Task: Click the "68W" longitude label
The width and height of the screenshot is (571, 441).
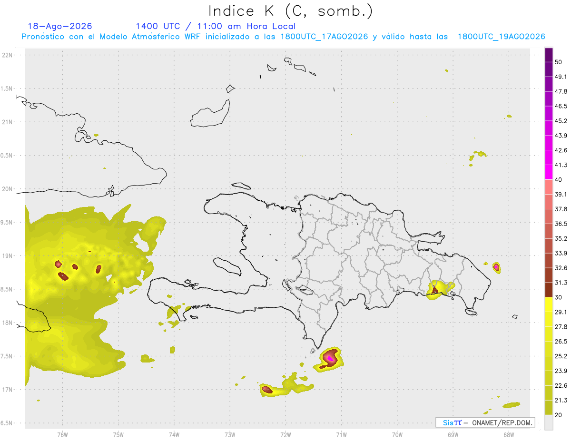Action: [509, 435]
